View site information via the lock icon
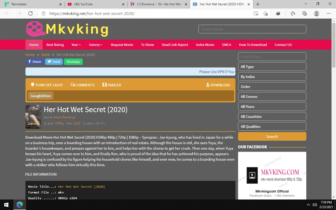Image resolution: width=336 pixels, height=210 pixels. (44, 13)
